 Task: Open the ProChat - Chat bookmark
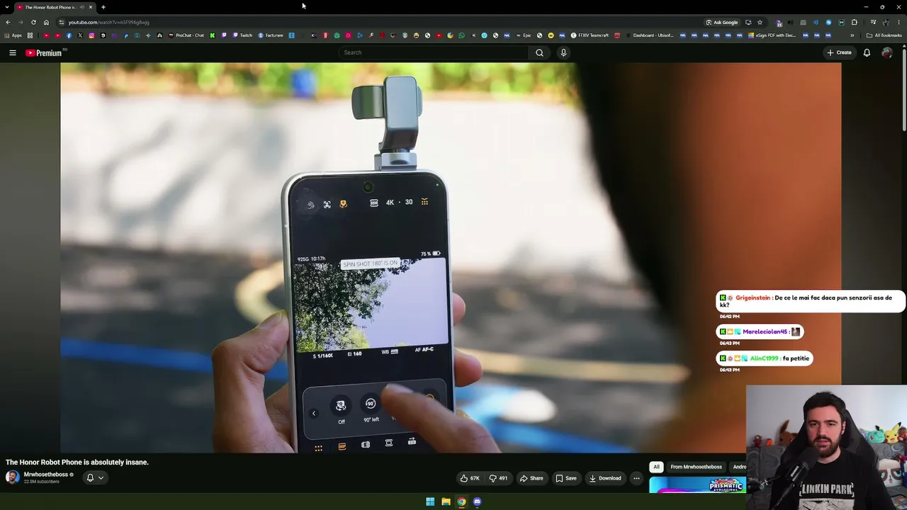186,35
